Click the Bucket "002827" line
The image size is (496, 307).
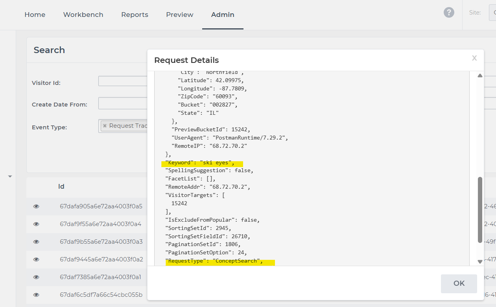tap(208, 105)
